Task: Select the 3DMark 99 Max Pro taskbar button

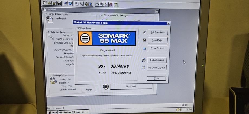Action: click(x=74, y=112)
